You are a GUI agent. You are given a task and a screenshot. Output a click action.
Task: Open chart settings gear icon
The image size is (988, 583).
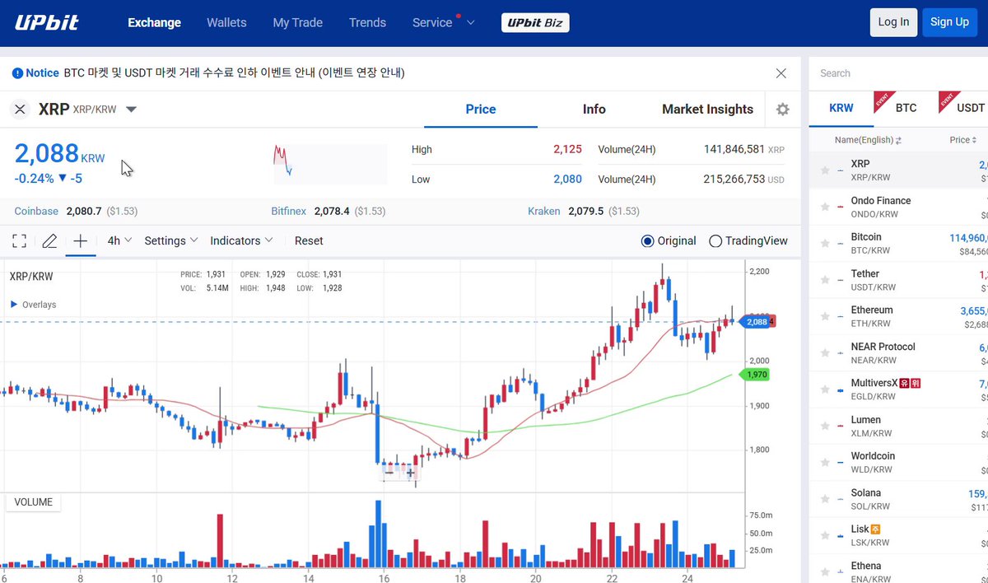click(782, 110)
